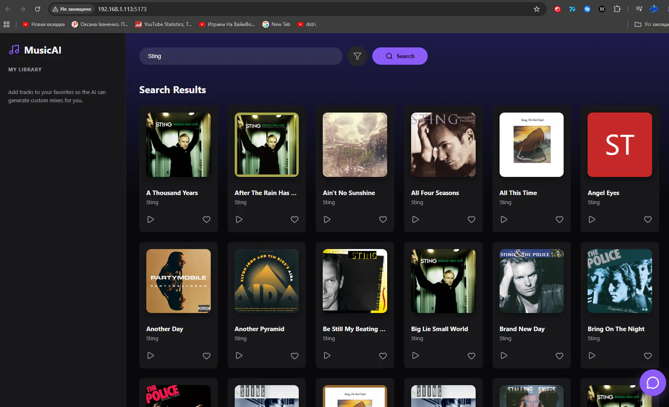Play Be Still My Beating track
Viewport: 669px width, 407px height.
click(x=327, y=355)
